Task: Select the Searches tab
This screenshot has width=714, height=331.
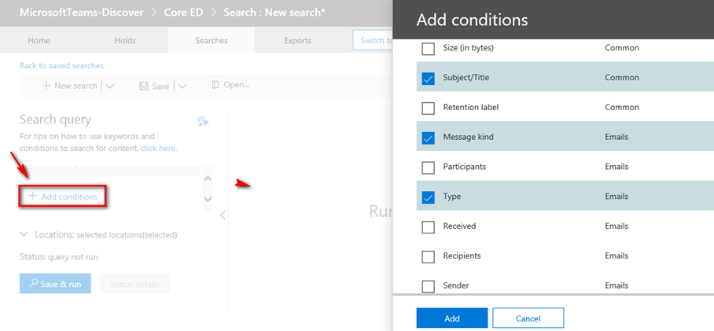Action: (x=212, y=41)
